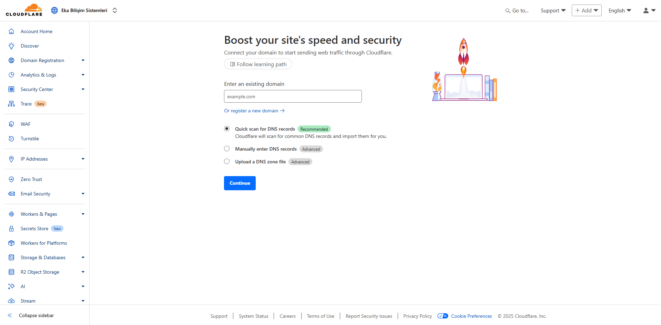
Task: Click the WAF shield icon
Action: pos(11,124)
